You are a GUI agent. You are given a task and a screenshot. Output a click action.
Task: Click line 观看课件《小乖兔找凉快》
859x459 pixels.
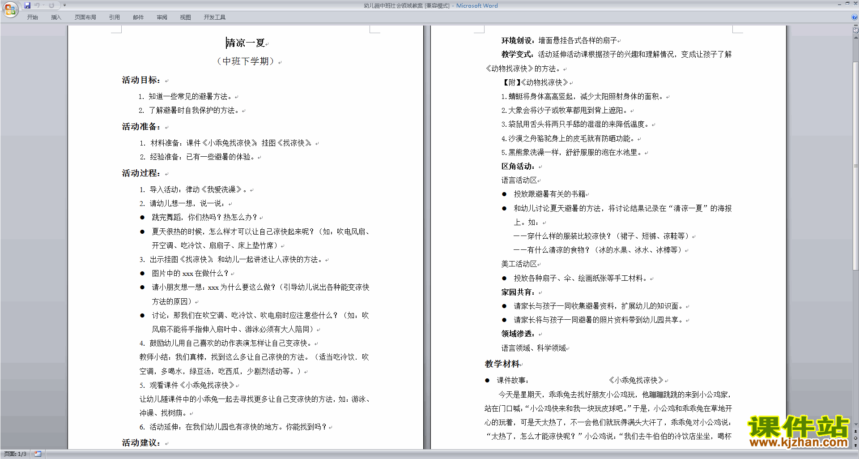click(x=192, y=385)
